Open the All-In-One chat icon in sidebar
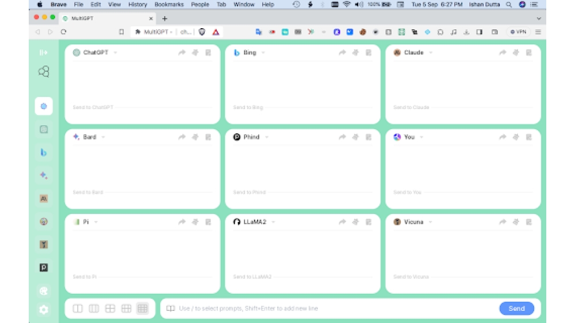Viewport: 575px width, 323px height. click(x=44, y=106)
